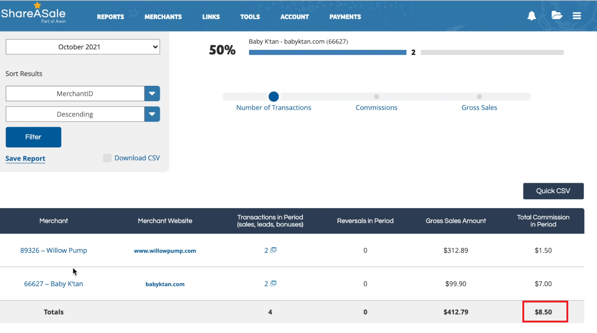The height and width of the screenshot is (333, 597).
Task: Visit the www.willowpump.com website link
Action: tap(165, 251)
